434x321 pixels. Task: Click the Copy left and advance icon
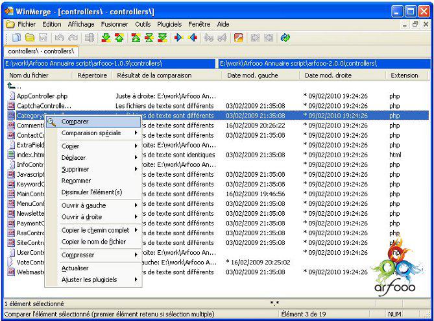coord(222,38)
